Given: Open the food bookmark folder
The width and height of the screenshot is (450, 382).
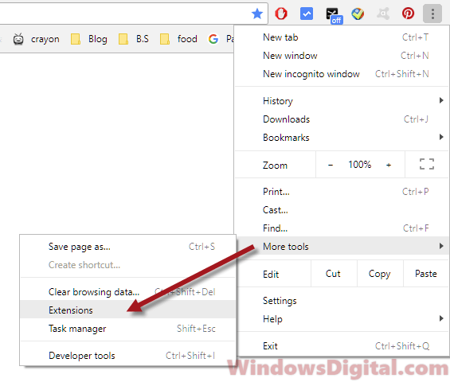Looking at the screenshot, I should [x=178, y=39].
